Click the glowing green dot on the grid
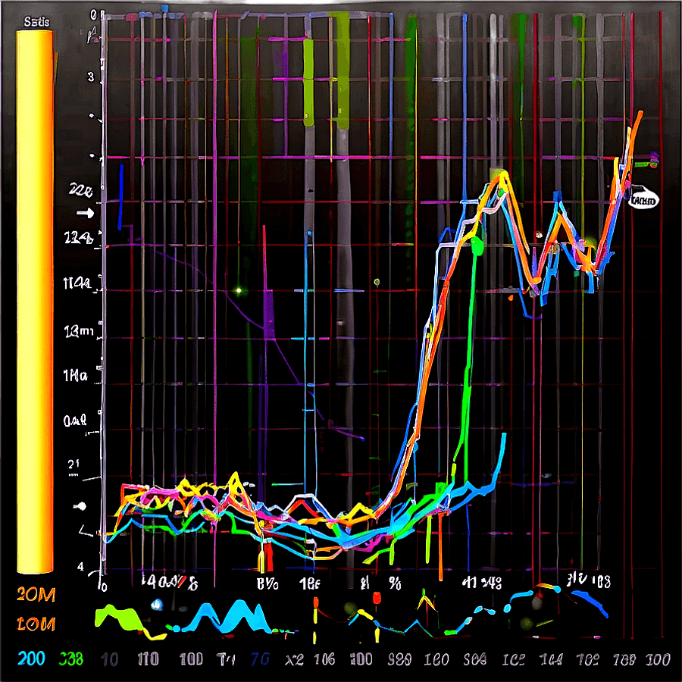Viewport: 682px width, 682px height. coord(238,289)
